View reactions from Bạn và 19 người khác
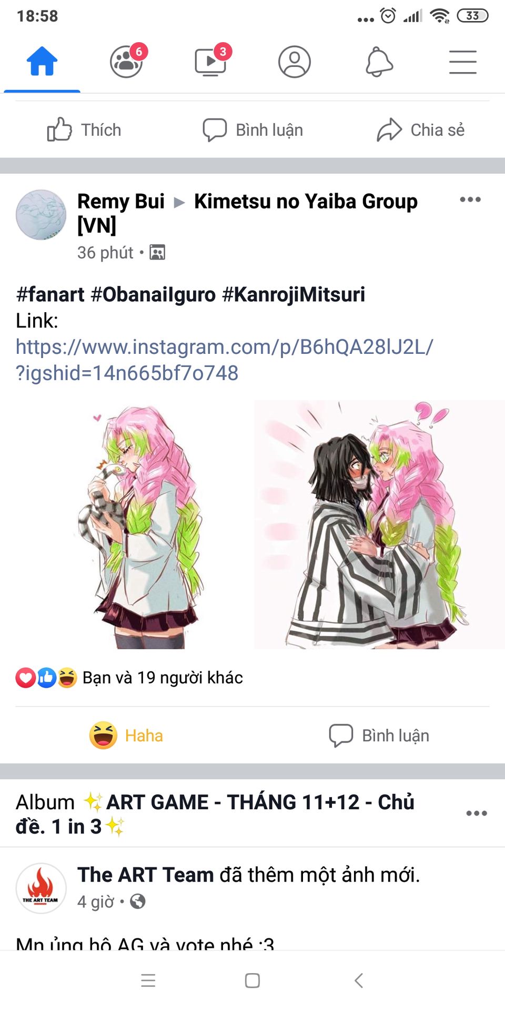 pyautogui.click(x=129, y=678)
